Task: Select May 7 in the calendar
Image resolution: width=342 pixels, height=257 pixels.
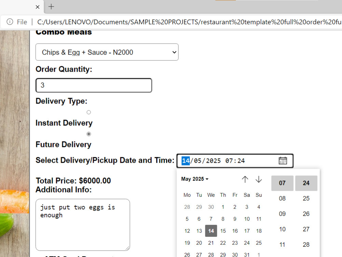Action: (211, 219)
